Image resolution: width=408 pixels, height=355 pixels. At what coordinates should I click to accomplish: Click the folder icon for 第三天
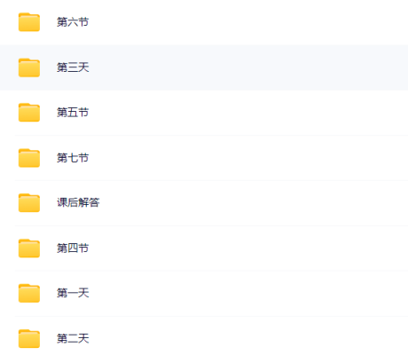(29, 67)
